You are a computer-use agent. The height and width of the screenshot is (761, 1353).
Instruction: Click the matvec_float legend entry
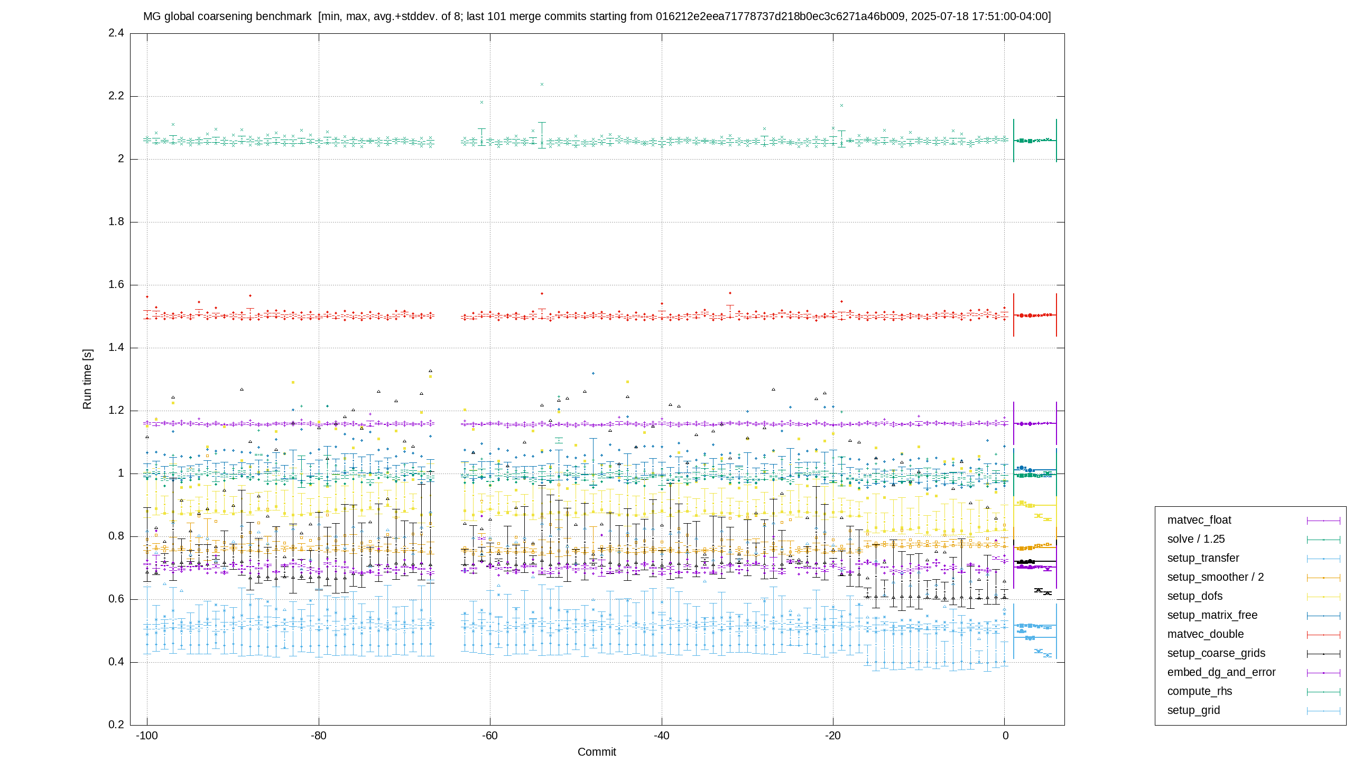pos(1199,520)
